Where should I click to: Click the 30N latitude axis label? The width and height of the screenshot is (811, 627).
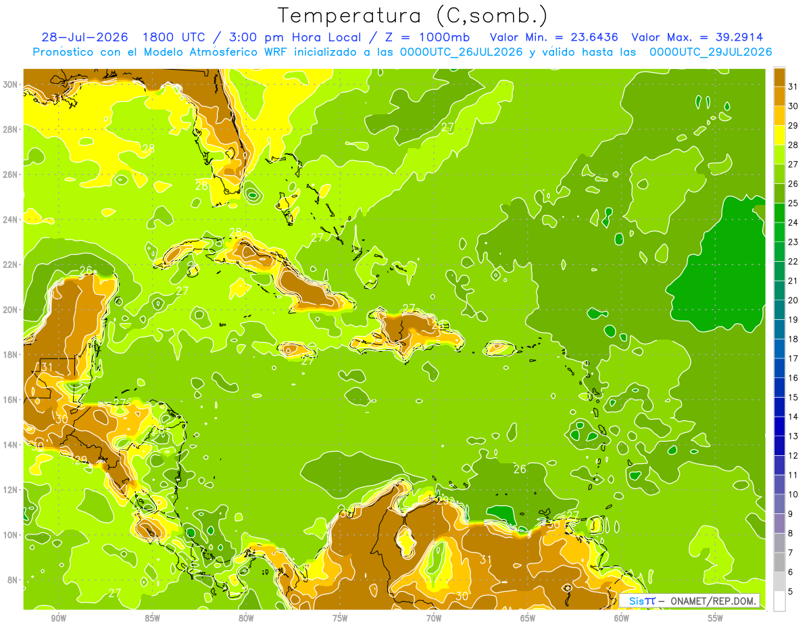11,85
